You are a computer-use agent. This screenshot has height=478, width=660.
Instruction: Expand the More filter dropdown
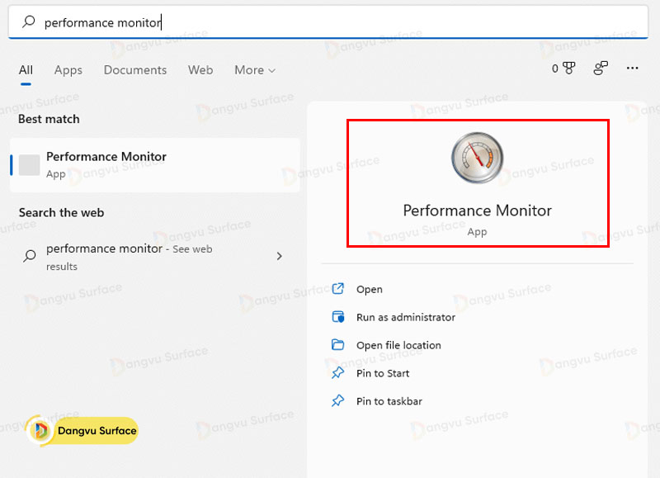click(x=254, y=70)
